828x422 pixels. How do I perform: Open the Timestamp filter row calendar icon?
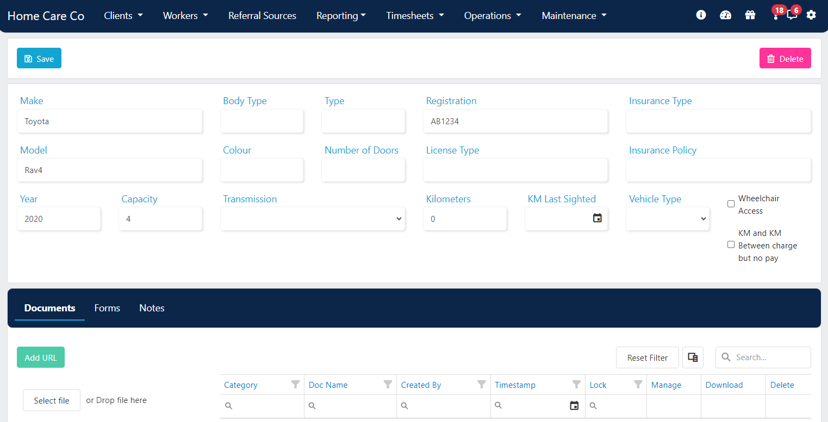pyautogui.click(x=574, y=406)
